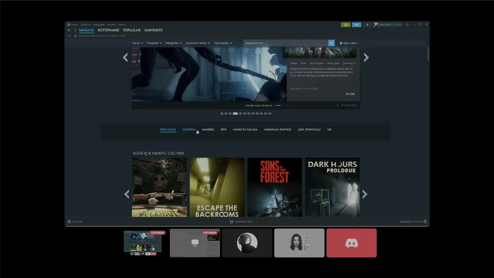Show next featured game with right arrow
This screenshot has width=494, height=278.
point(366,58)
